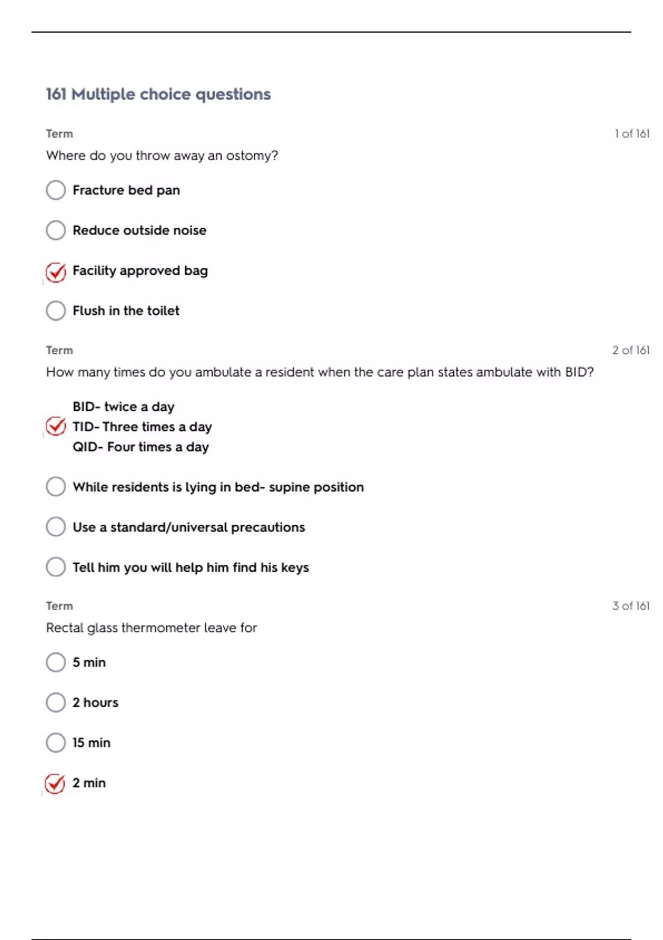Click the red checkmark next to the BID/TID/QID answer
663x940 pixels.
[x=56, y=426]
